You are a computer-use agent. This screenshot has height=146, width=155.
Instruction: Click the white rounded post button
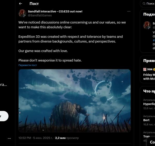4,116
